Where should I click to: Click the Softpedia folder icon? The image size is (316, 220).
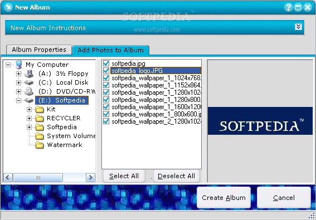pos(40,127)
